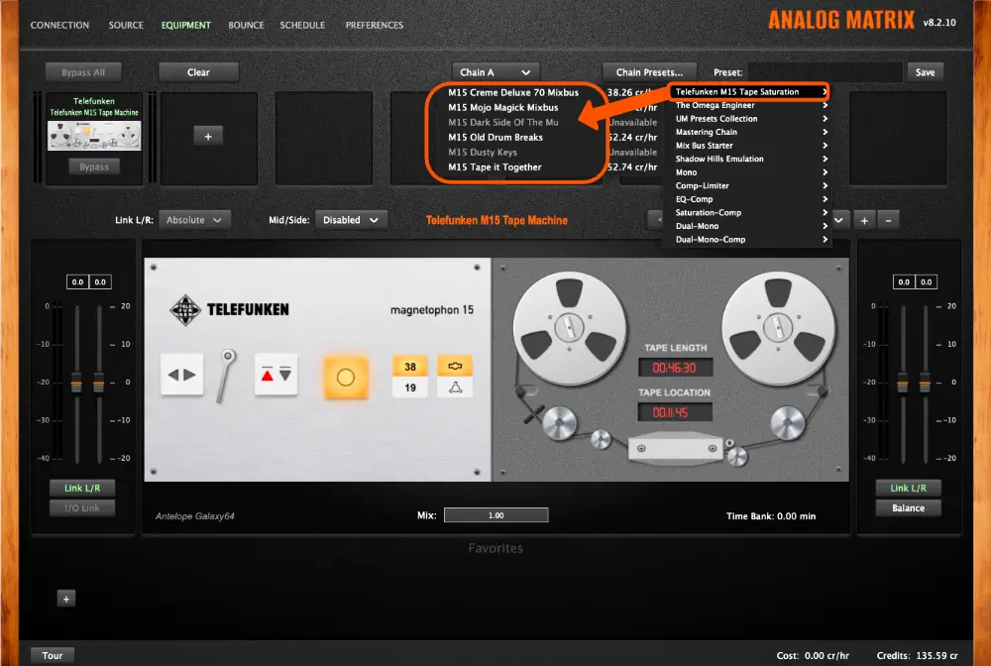
Task: Select M15 Mojo Magick Mixbus preset
Action: [503, 107]
